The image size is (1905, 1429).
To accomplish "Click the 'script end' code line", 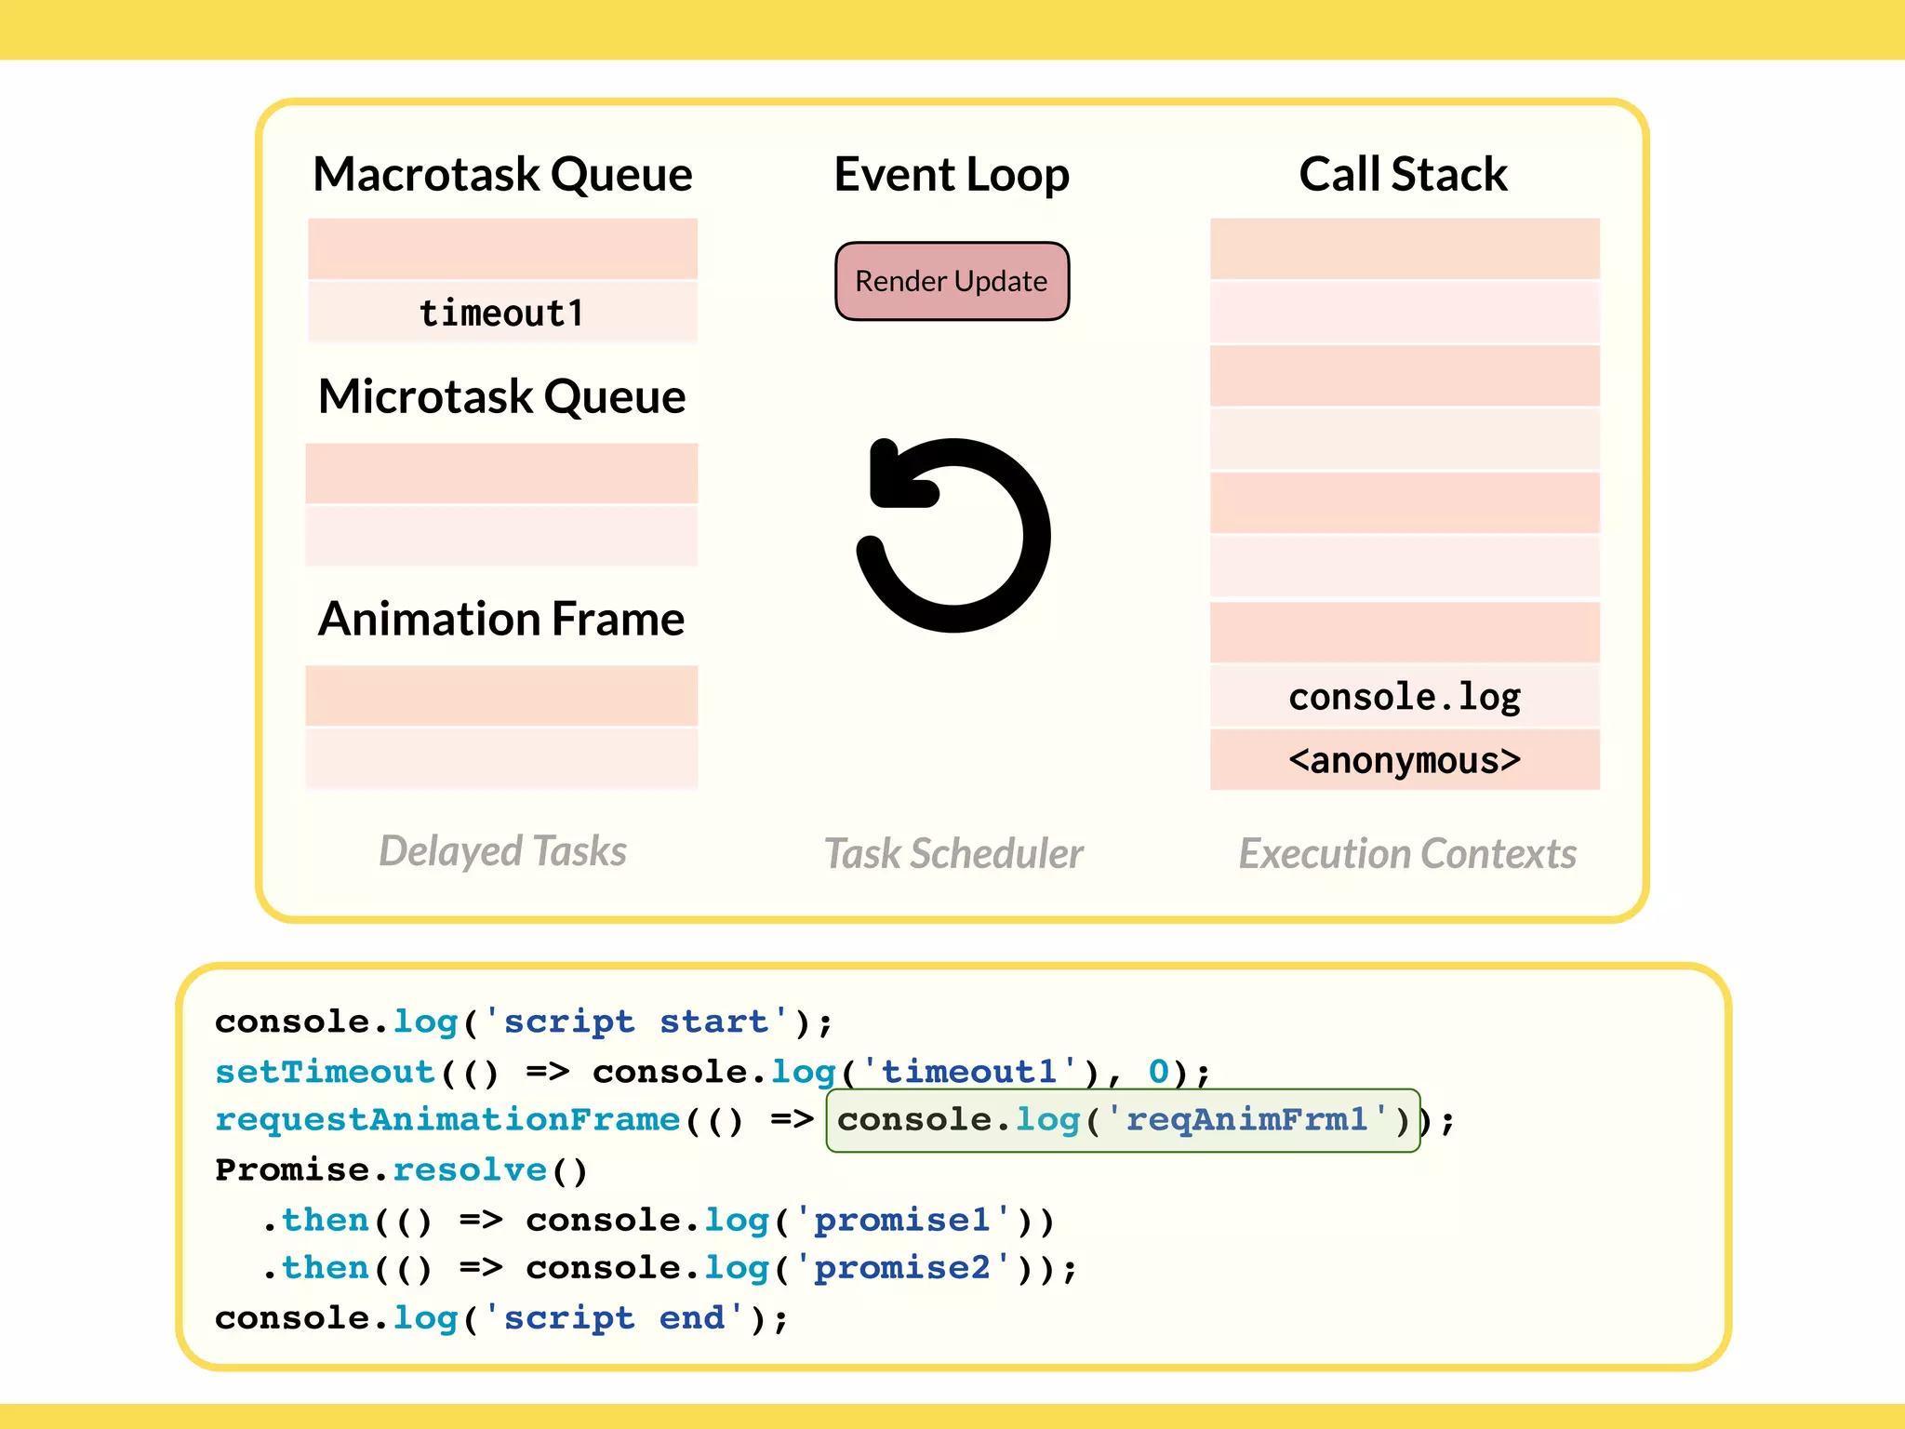I will click(502, 1318).
